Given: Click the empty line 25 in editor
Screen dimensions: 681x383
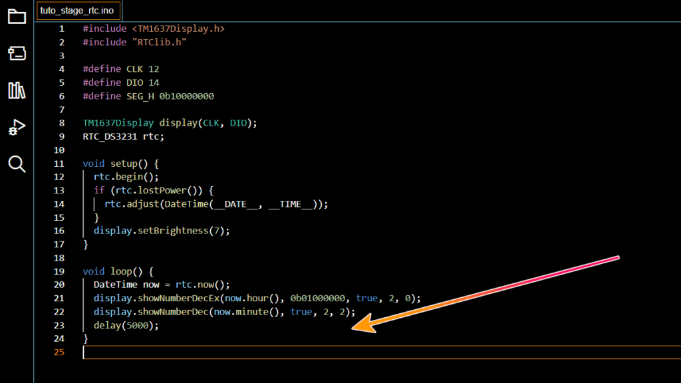Looking at the screenshot, I should (x=382, y=352).
